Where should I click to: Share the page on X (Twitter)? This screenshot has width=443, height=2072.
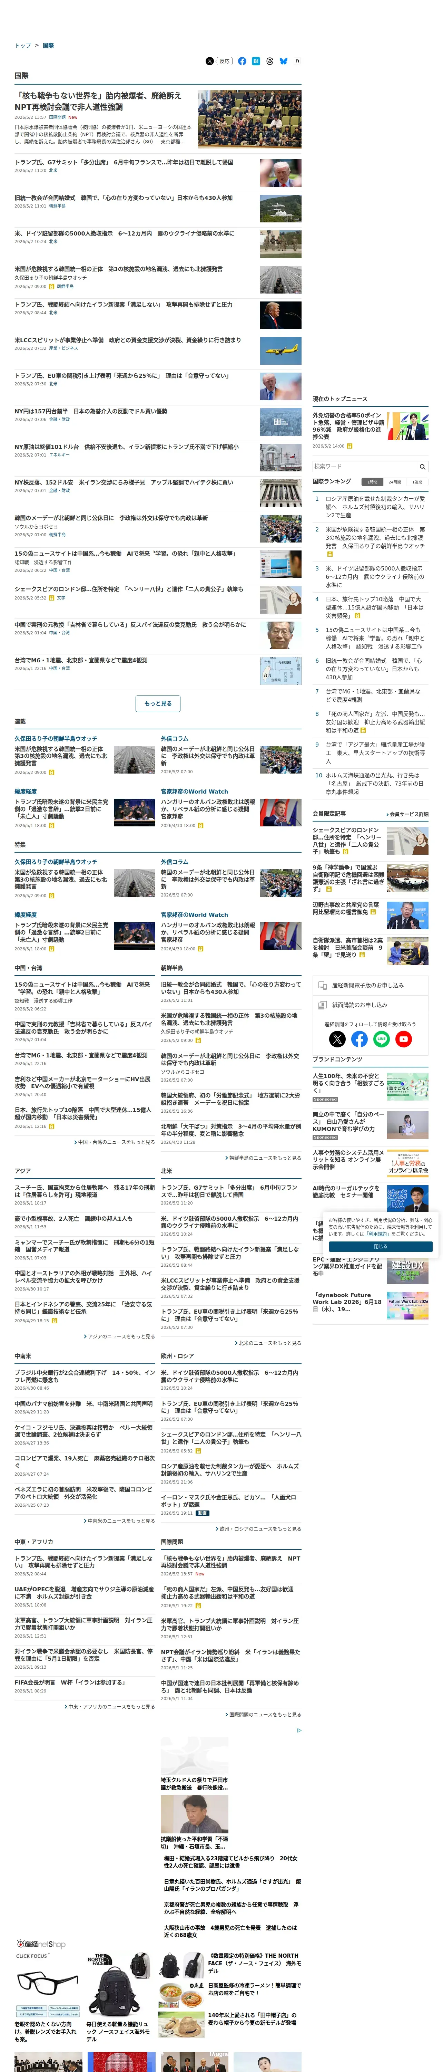(x=210, y=61)
